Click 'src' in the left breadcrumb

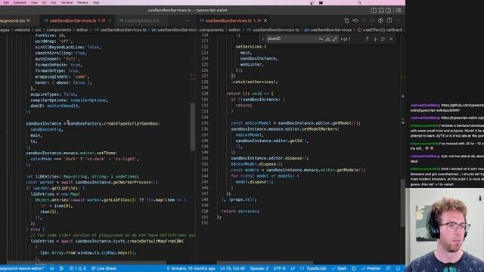(x=39, y=30)
